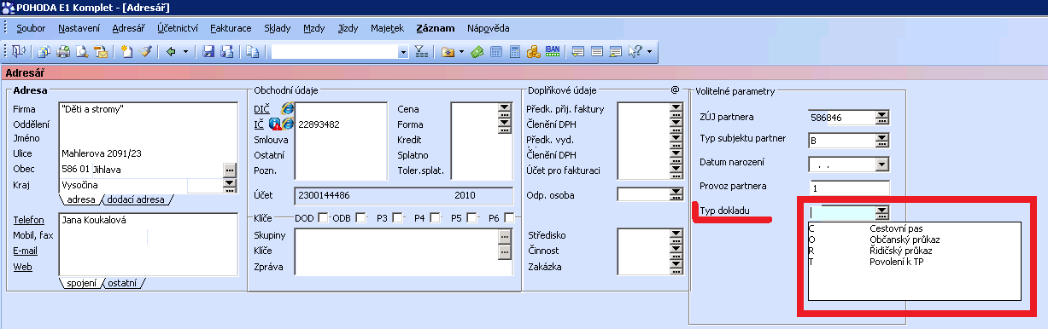This screenshot has width=1048, height=329.
Task: Click the send by e-mail envelope icon
Action: pos(101,52)
